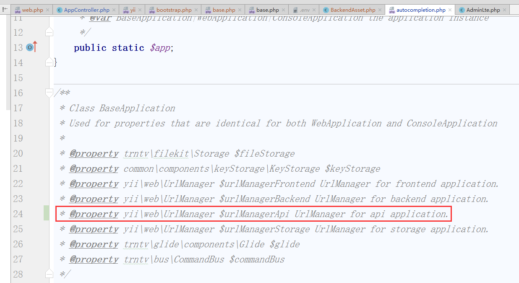Switch to the bootstrap.php tab

[174, 10]
